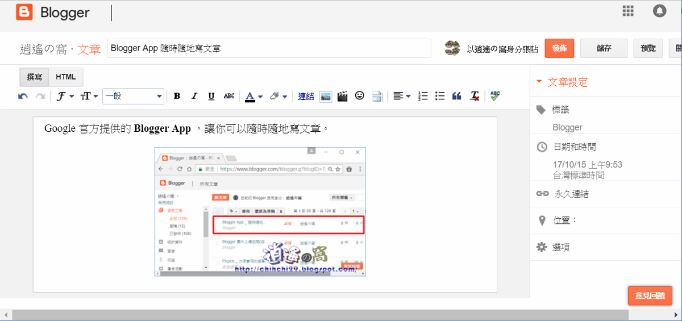
Task: Click the horizontal scrollbar thumb
Action: click(x=321, y=315)
